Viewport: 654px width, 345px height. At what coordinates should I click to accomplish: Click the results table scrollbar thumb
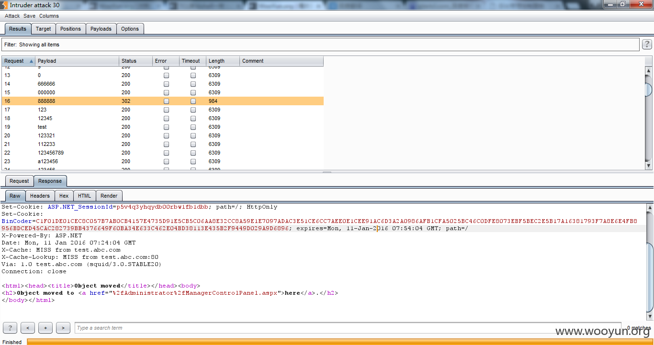[x=649, y=89]
